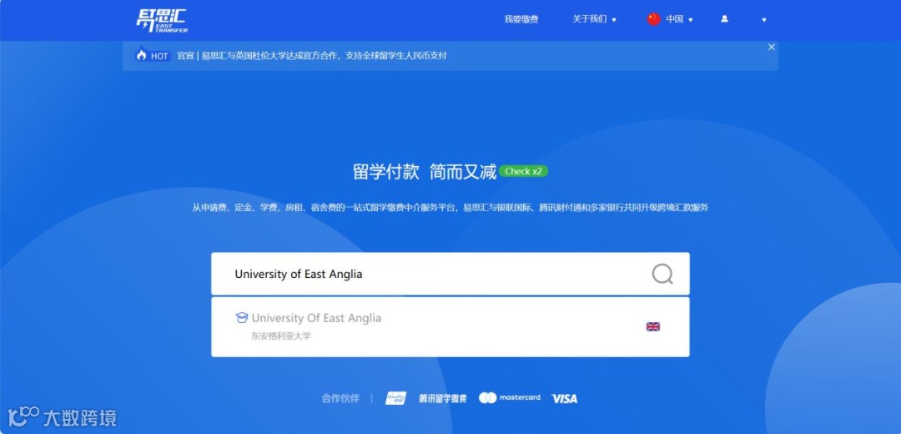901x434 pixels.
Task: Close the HOT announcement banner
Action: click(772, 47)
